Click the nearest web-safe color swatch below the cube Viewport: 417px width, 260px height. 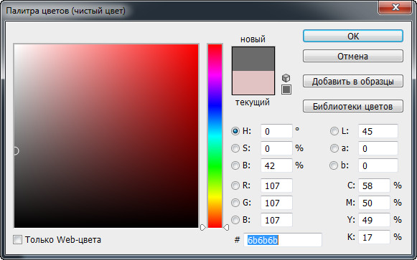(286, 90)
